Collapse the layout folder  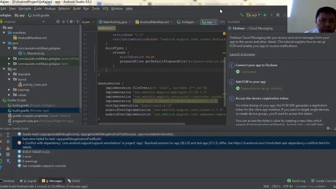coord(9,79)
